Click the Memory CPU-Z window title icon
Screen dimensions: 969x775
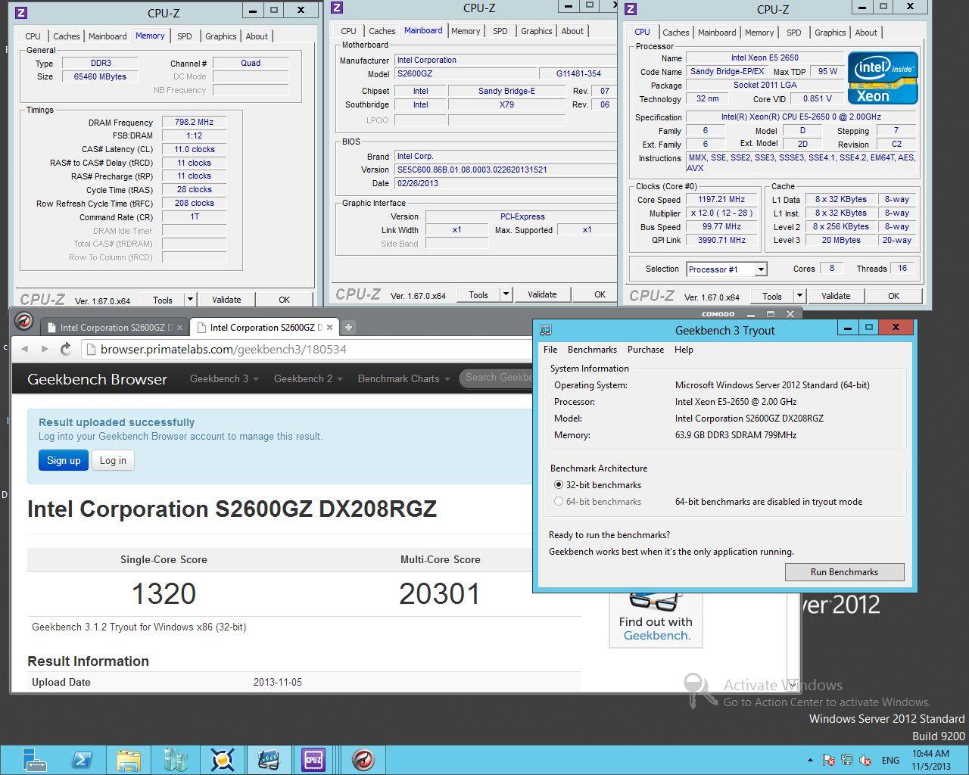point(21,12)
